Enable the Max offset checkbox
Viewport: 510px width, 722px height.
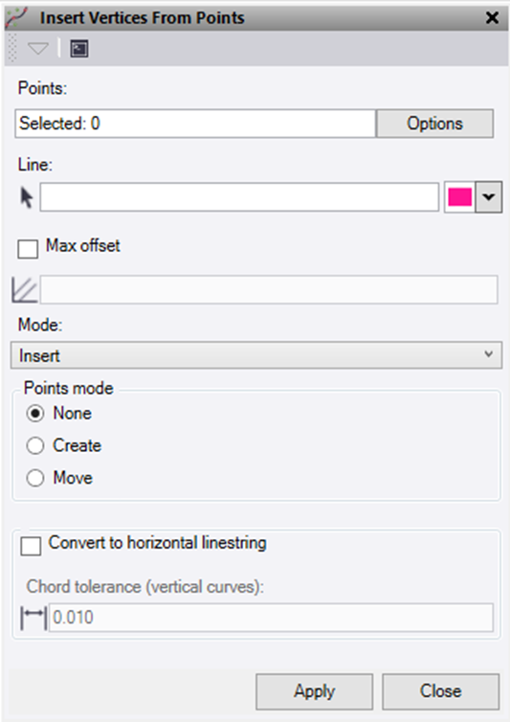pos(28,249)
